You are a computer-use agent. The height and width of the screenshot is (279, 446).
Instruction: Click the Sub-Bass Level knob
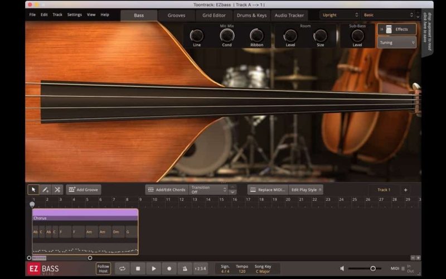[357, 36]
